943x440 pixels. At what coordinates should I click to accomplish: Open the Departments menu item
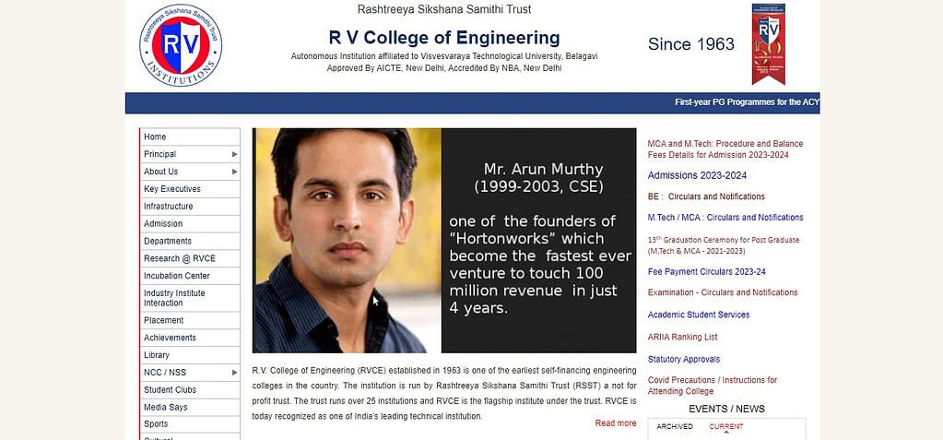point(190,242)
